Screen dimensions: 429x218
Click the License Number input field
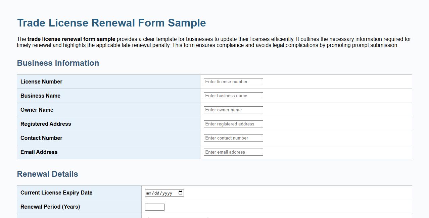(x=233, y=81)
